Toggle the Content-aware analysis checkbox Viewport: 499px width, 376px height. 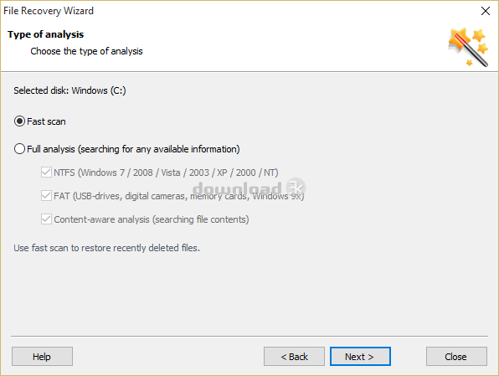pyautogui.click(x=46, y=219)
